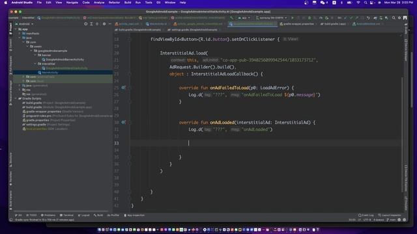Screen dimensions: 417x234
Task: Open the TODO tool window
Action: (x=32, y=215)
